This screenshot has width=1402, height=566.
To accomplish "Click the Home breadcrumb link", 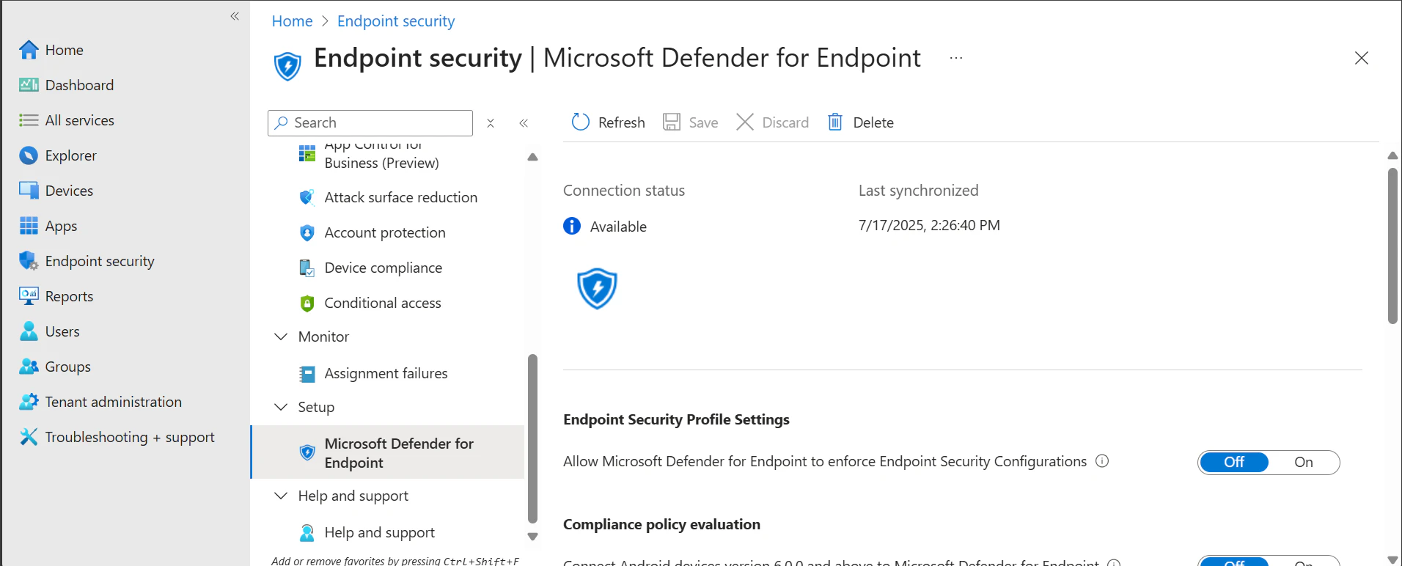I will click(292, 21).
